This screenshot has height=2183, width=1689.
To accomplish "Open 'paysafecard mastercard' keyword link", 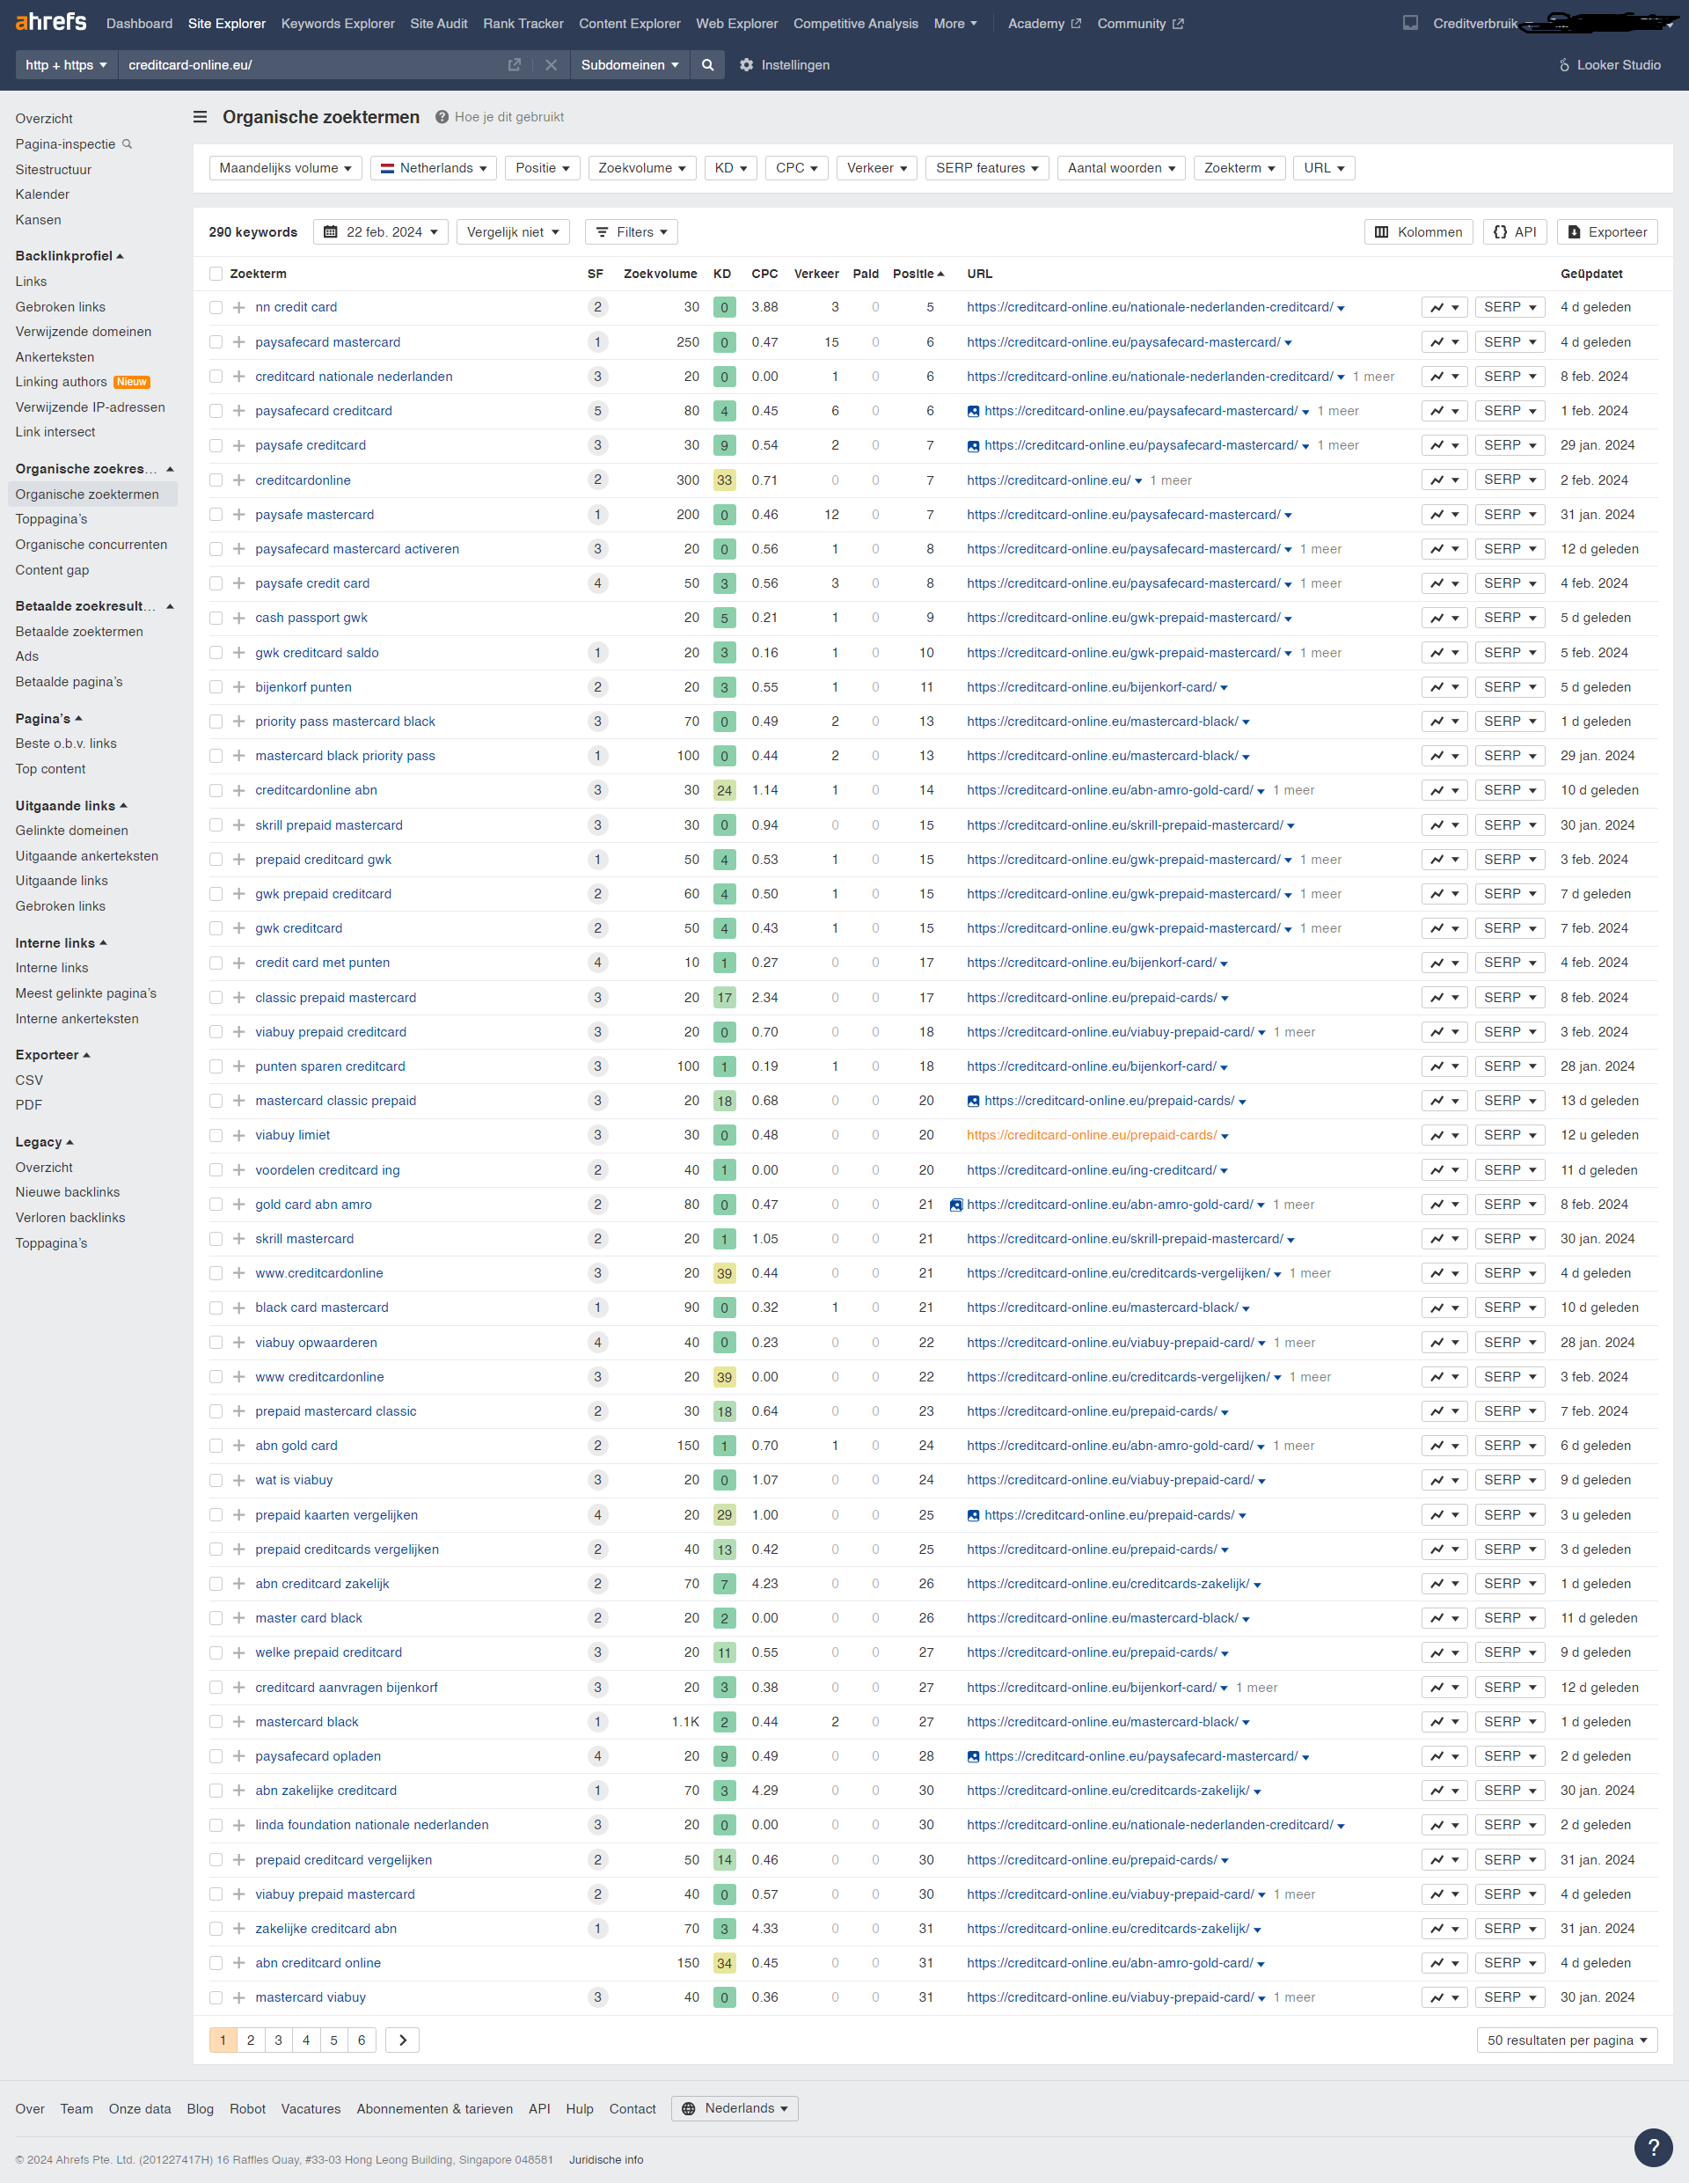I will (328, 342).
